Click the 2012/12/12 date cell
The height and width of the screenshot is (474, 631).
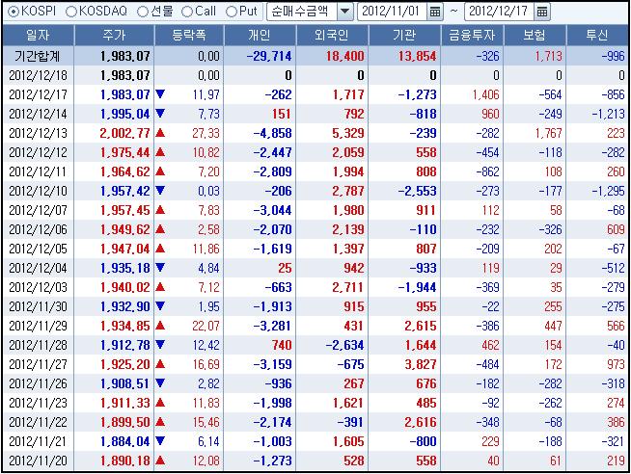(39, 152)
